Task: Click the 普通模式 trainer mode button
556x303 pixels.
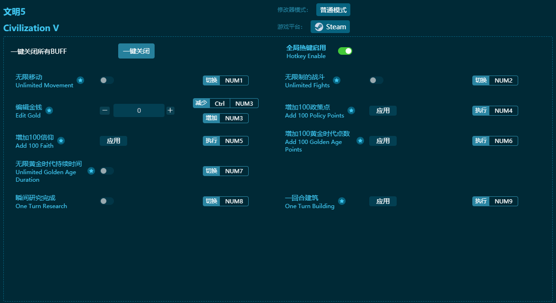Action: [333, 10]
